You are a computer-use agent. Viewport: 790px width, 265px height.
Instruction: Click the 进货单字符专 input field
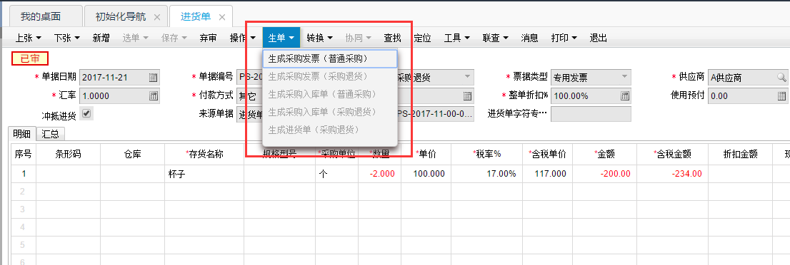(591, 114)
